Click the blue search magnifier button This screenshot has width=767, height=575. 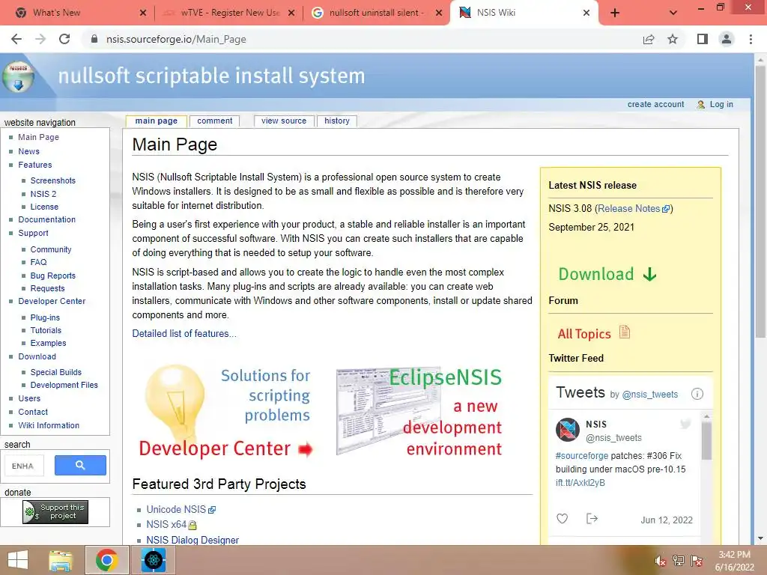pyautogui.click(x=80, y=465)
